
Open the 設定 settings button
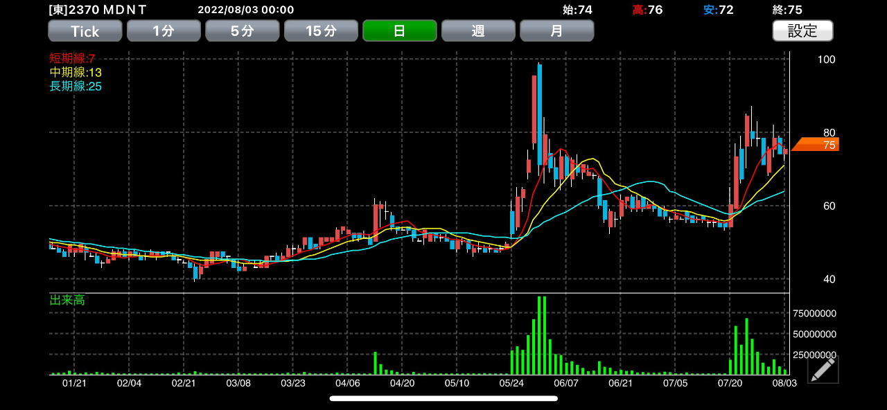(x=802, y=30)
